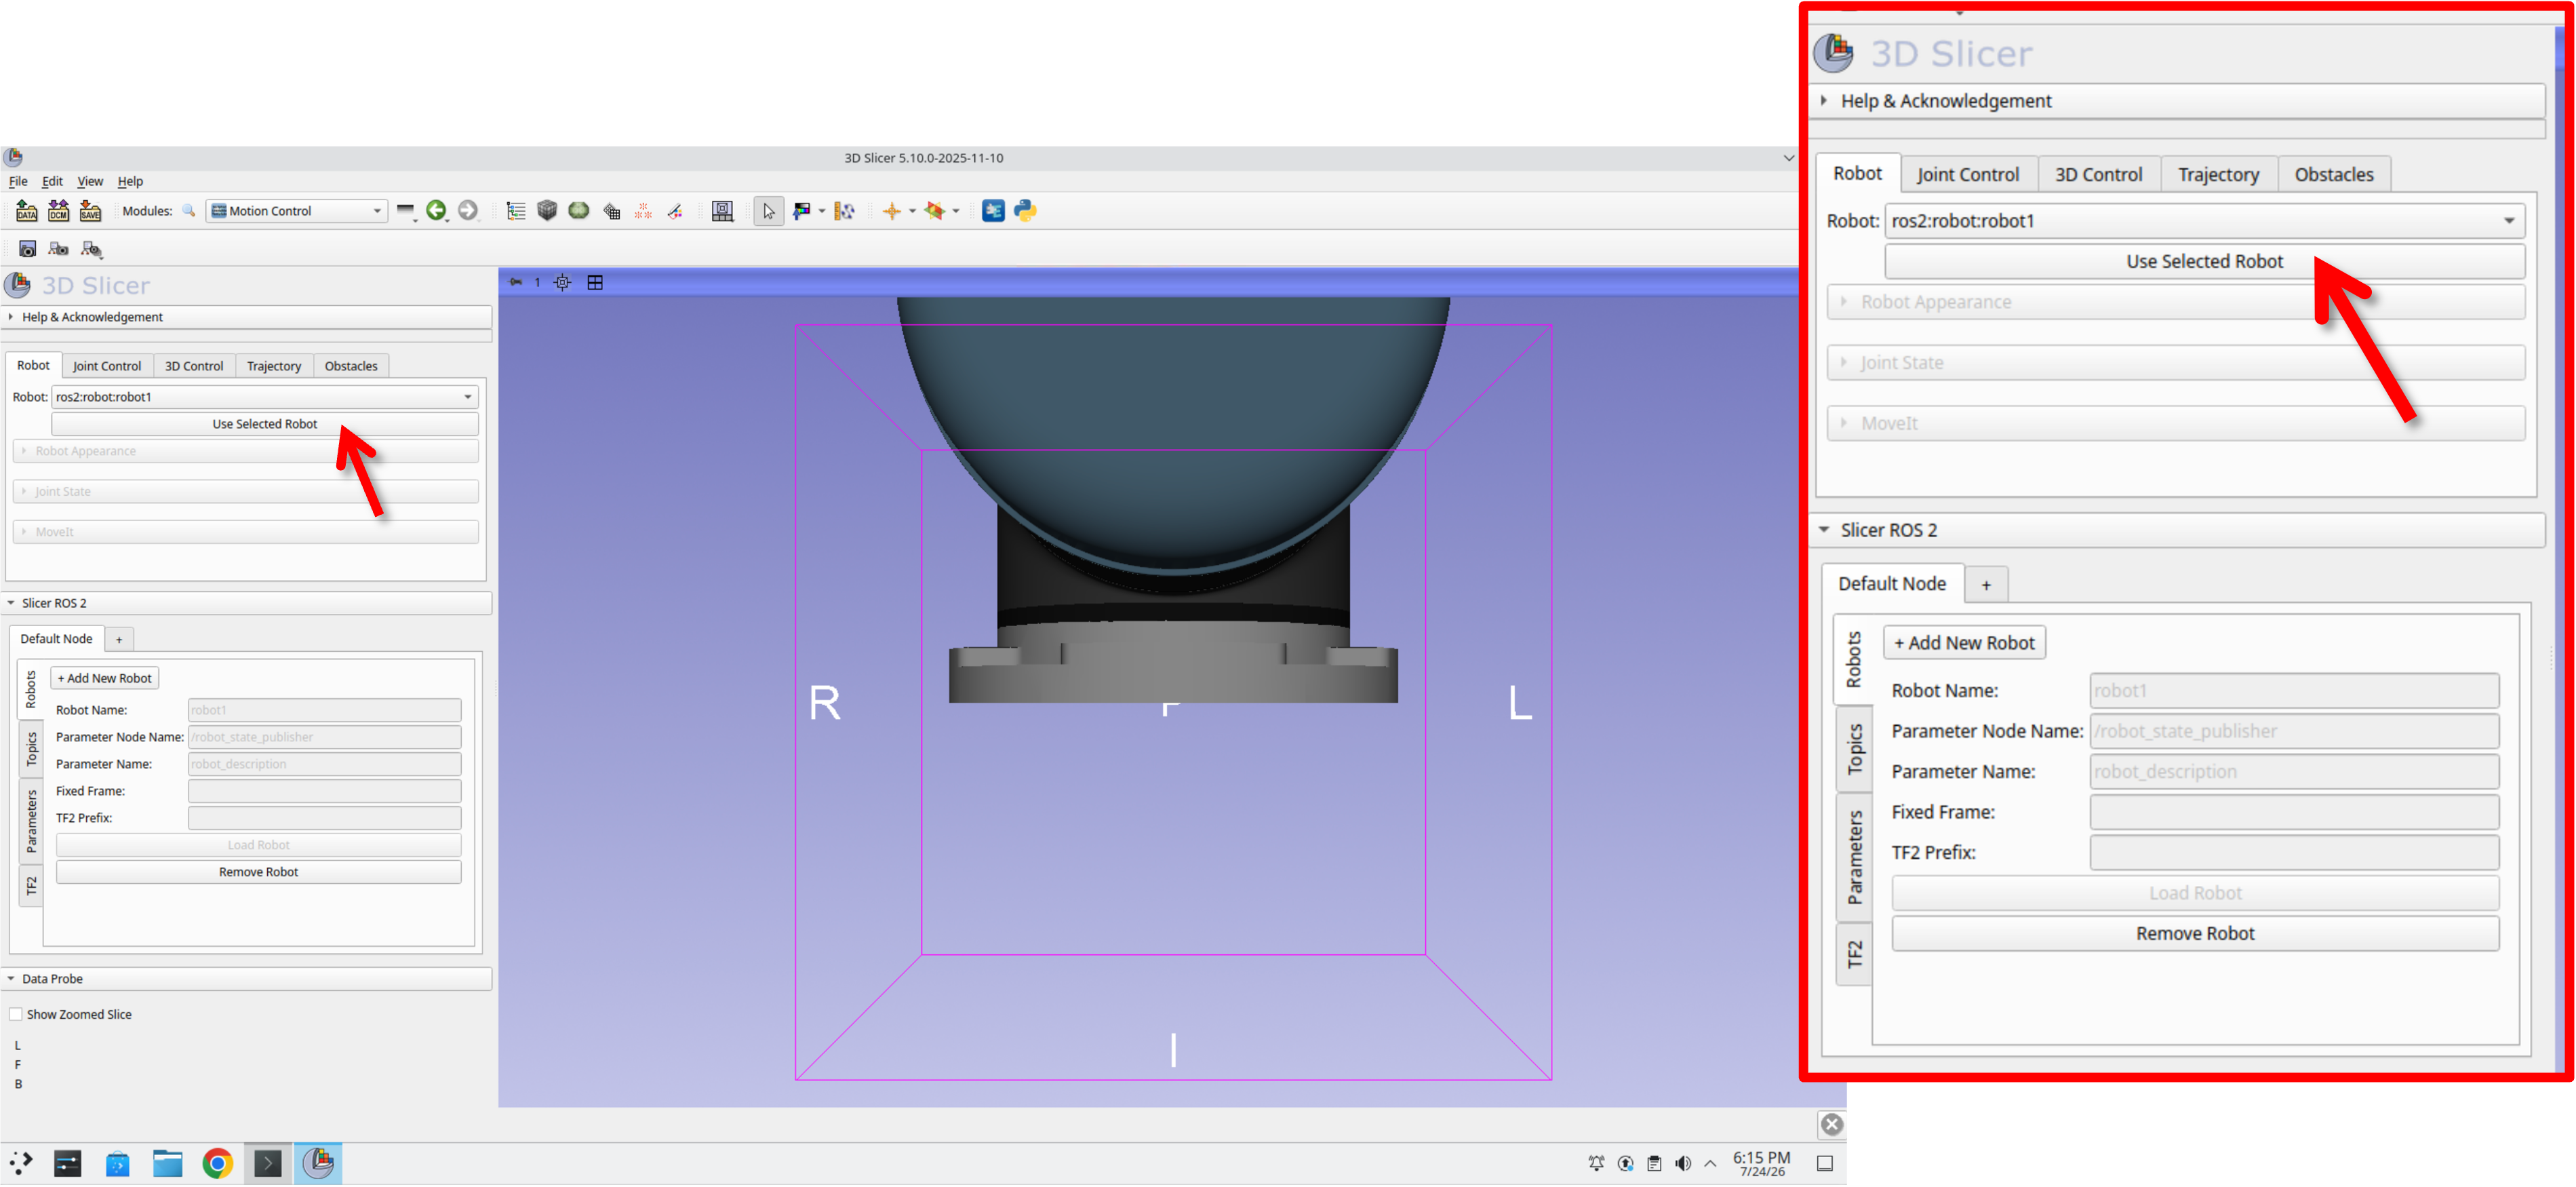Open the DATA load icon in toolbar

(27, 211)
